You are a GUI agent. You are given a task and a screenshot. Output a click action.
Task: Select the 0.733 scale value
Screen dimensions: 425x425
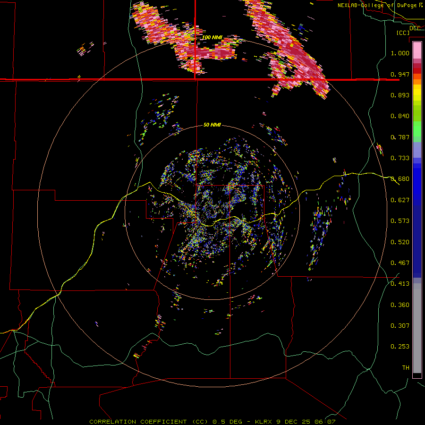pyautogui.click(x=400, y=158)
